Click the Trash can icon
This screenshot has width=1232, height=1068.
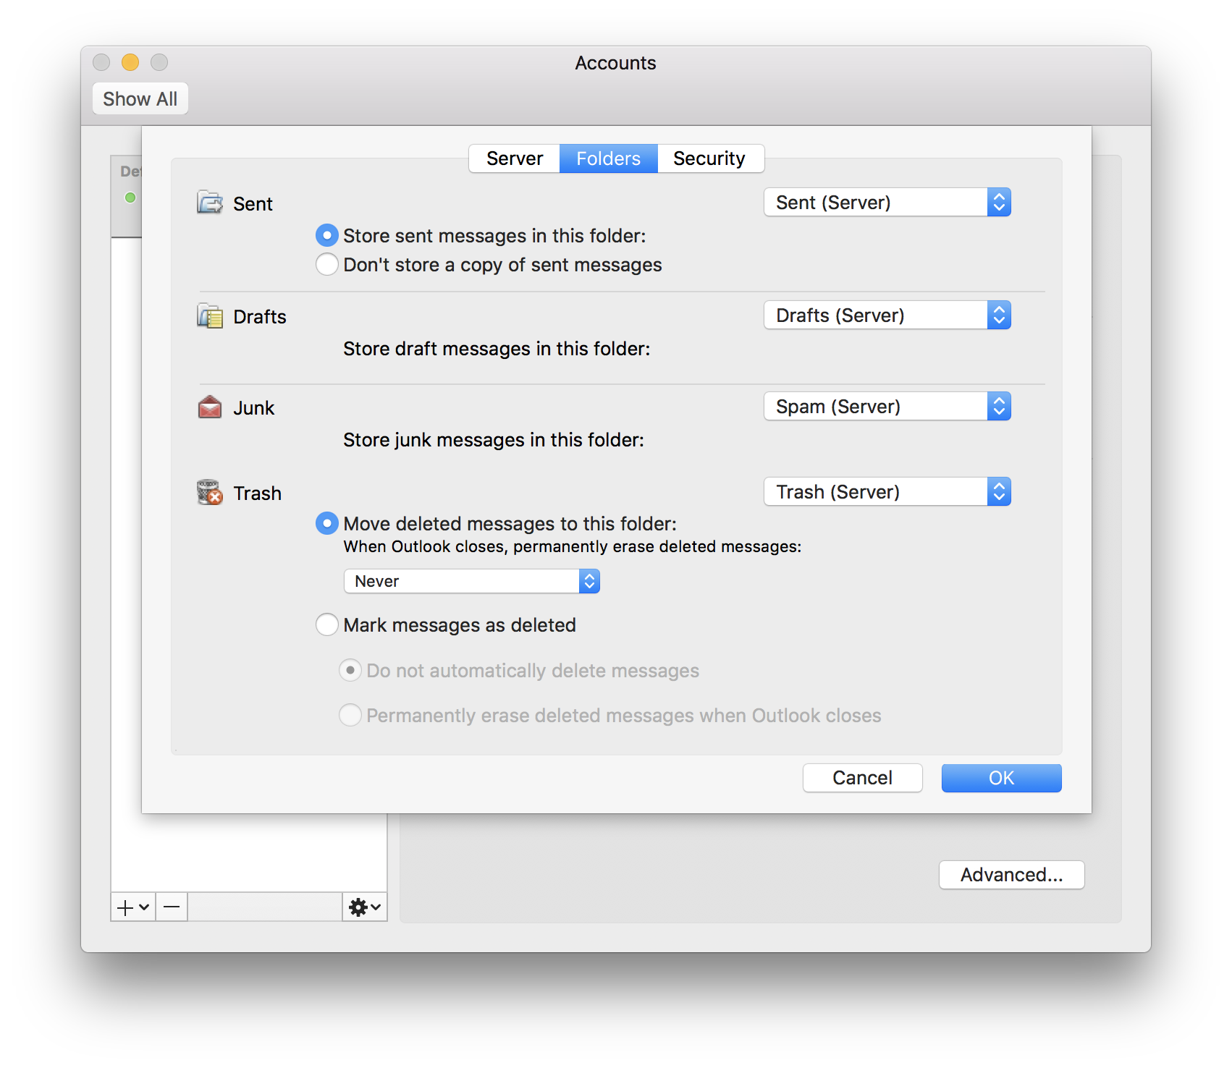[210, 493]
